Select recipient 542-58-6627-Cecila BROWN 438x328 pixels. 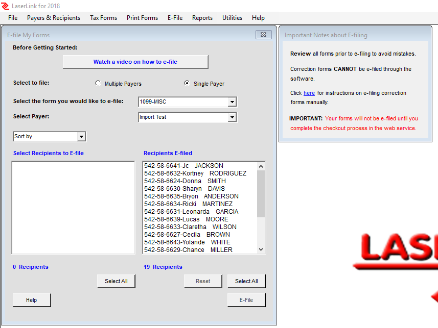tap(200, 235)
